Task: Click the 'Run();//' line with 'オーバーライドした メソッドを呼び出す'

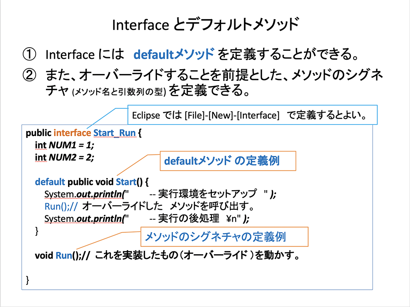Action: pos(150,206)
